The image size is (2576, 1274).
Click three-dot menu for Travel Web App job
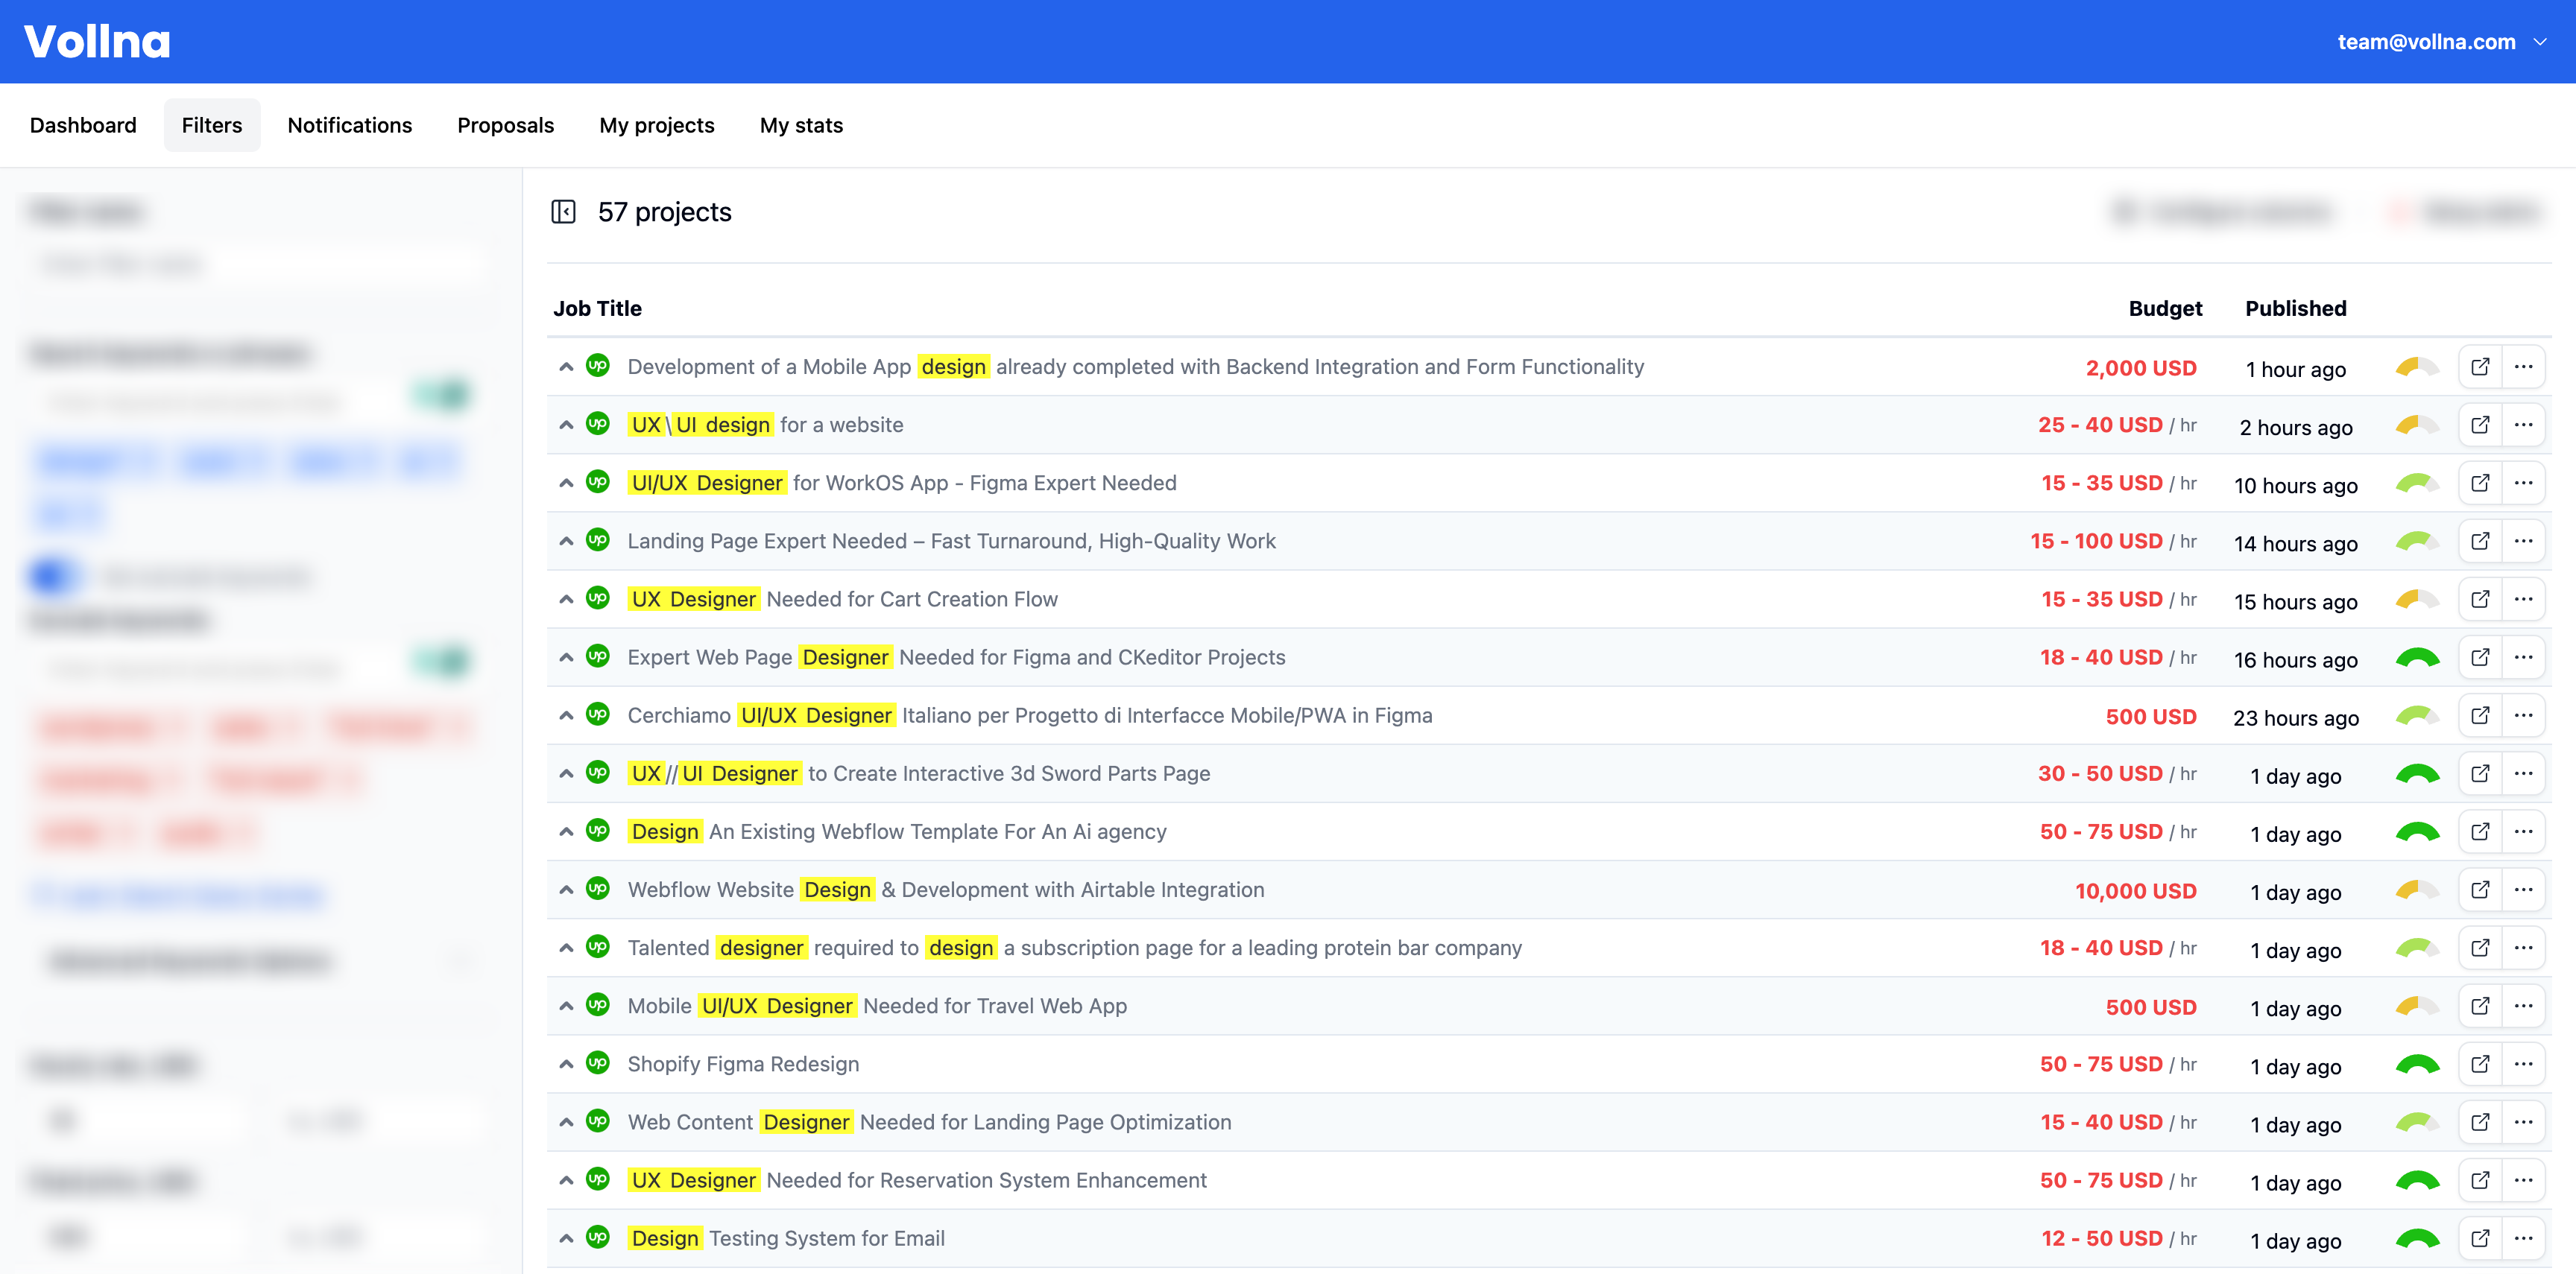[2523, 1007]
